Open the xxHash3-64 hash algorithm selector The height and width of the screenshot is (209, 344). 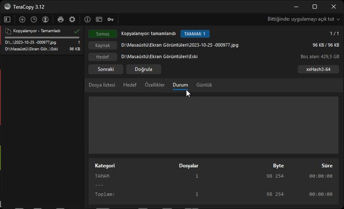[318, 69]
